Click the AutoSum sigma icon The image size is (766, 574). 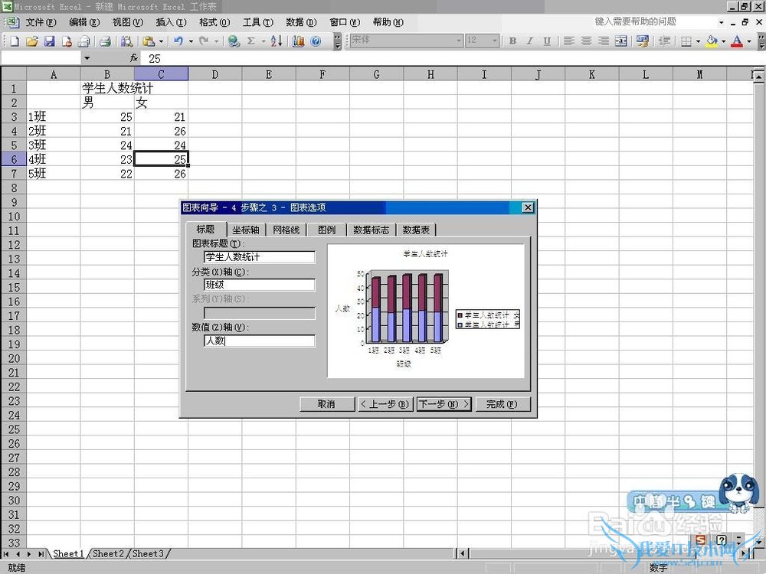250,41
